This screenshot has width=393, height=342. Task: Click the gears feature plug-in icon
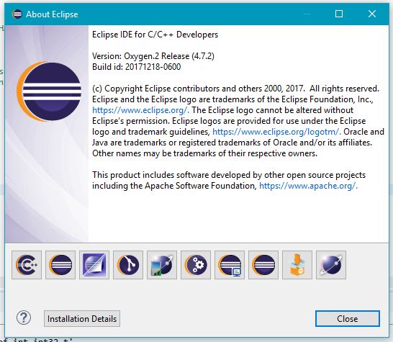196,265
